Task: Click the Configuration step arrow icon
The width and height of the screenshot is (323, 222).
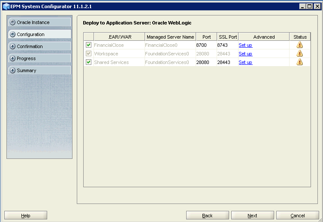Action: coord(12,34)
